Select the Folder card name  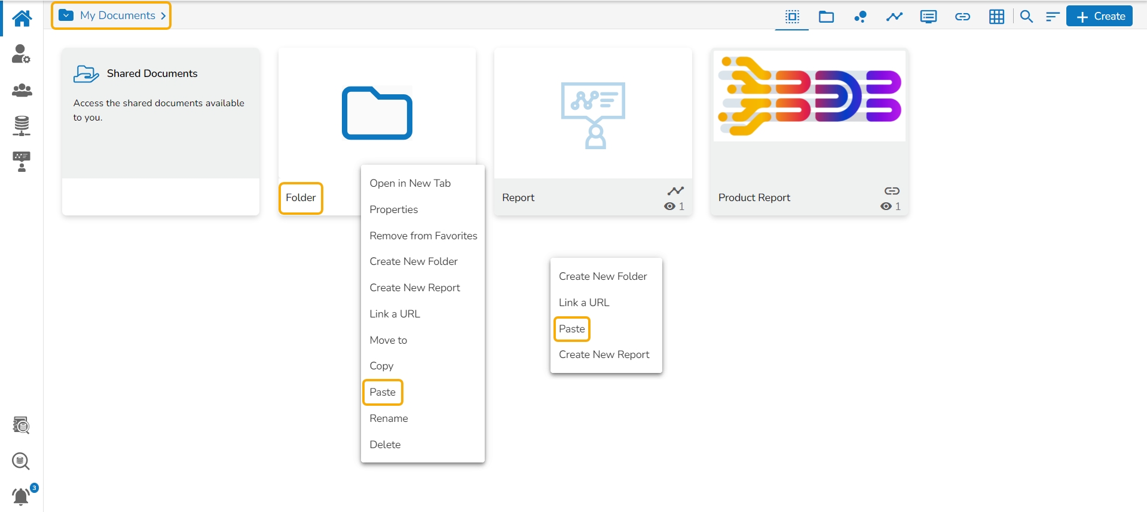(301, 198)
